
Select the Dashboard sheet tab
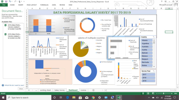(x=73, y=90)
